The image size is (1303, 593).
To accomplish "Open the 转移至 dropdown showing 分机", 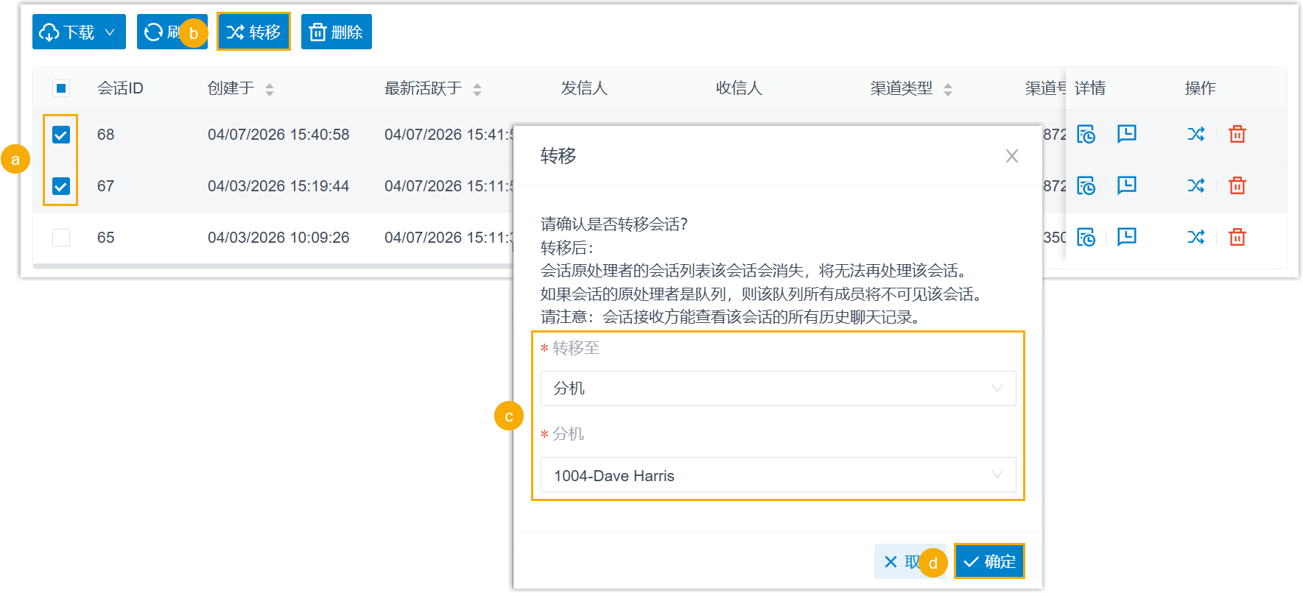I will pos(778,388).
